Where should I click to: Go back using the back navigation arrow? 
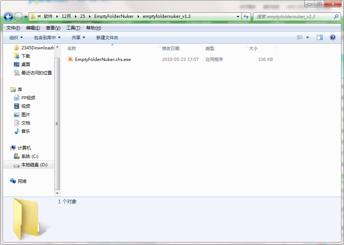(8, 17)
